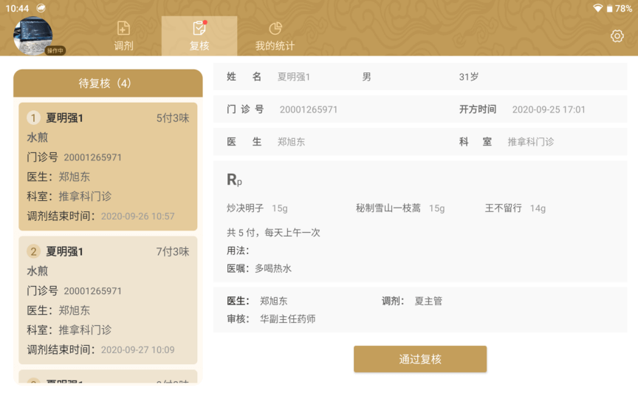Click the 调剂 tab icon
The height and width of the screenshot is (399, 638).
point(123,28)
